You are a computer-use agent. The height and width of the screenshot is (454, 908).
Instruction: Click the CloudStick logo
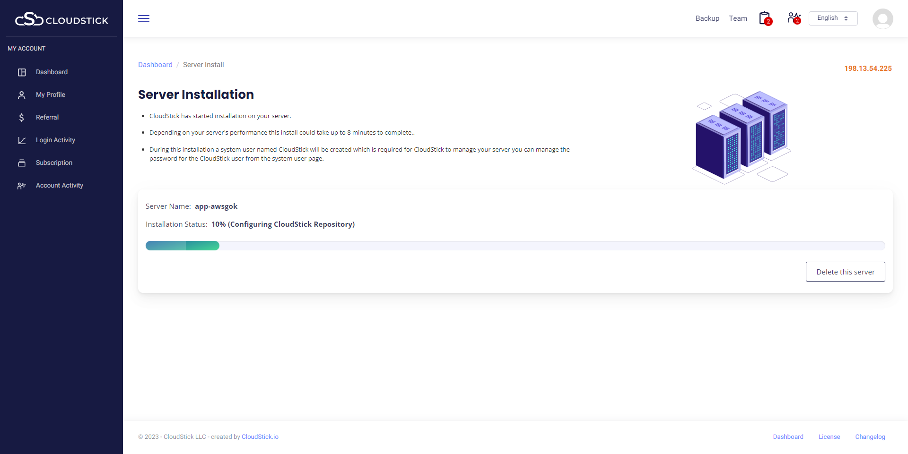click(61, 19)
